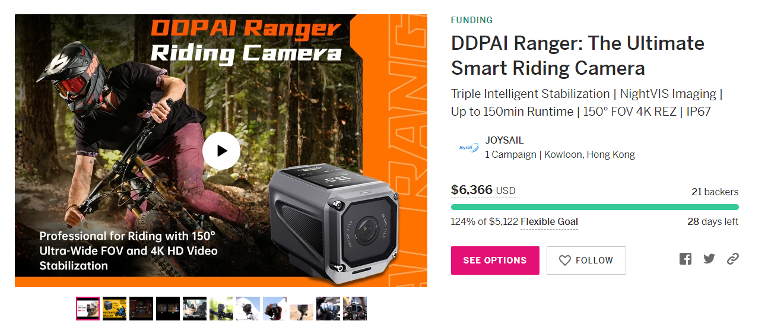Select the third dark night-vision thumbnail
The height and width of the screenshot is (324, 768).
(141, 309)
